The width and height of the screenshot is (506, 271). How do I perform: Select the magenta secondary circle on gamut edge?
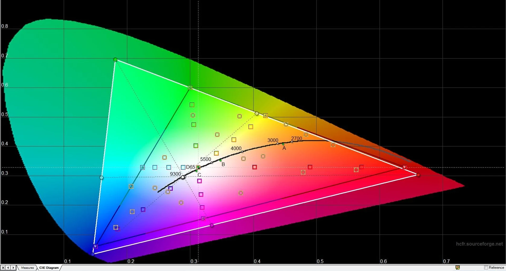tap(212, 225)
